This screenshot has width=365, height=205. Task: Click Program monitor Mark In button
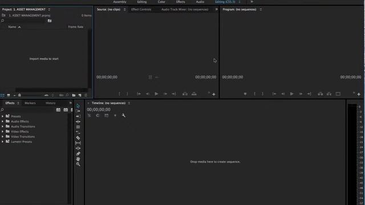coord(254,93)
